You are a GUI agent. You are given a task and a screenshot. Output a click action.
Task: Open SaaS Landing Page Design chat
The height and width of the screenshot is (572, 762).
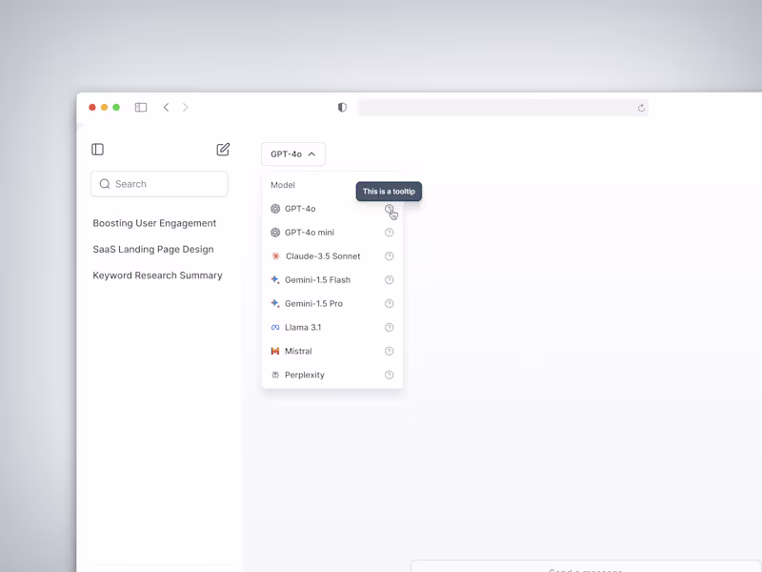[153, 250]
